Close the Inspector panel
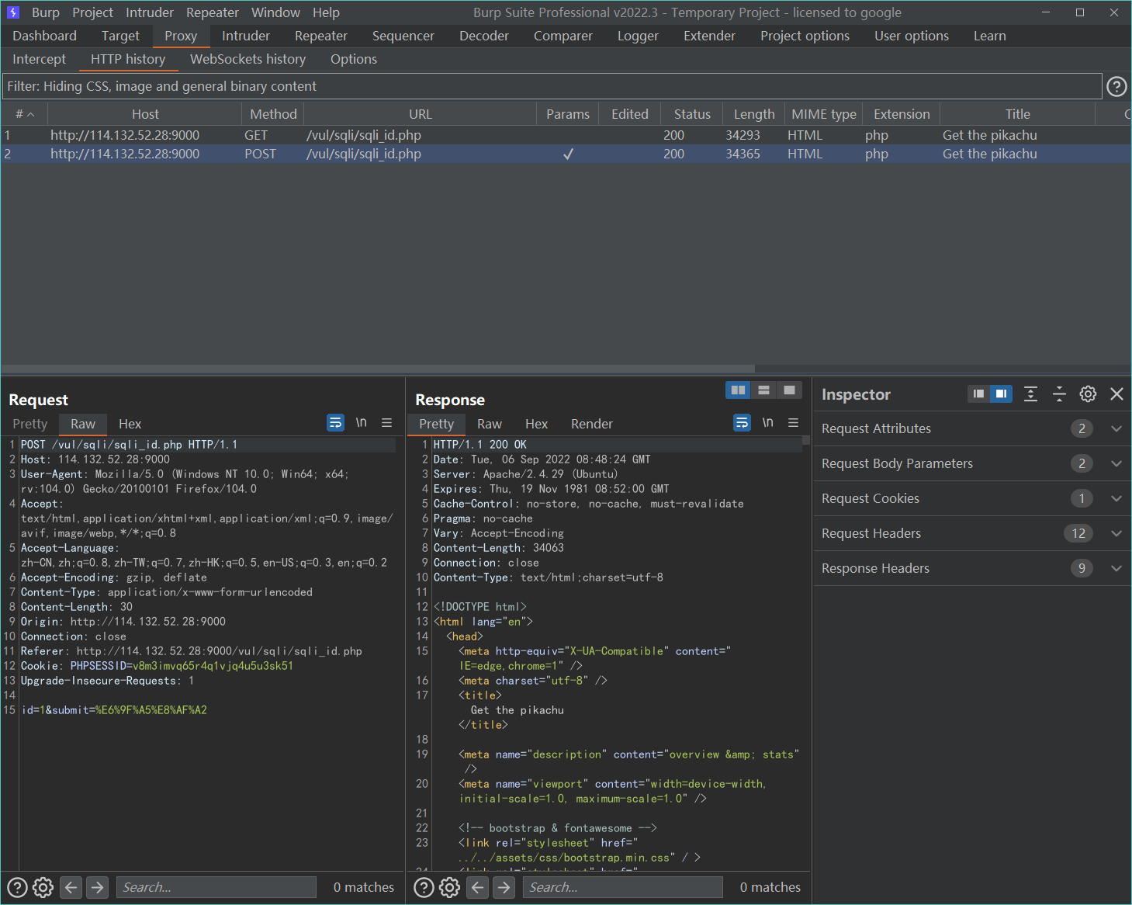 (x=1116, y=394)
